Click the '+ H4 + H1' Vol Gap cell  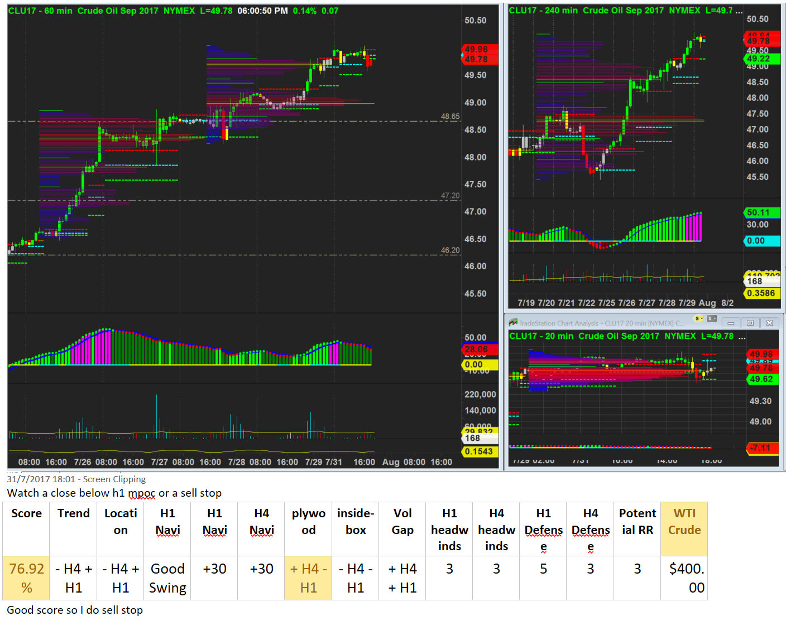pyautogui.click(x=402, y=578)
